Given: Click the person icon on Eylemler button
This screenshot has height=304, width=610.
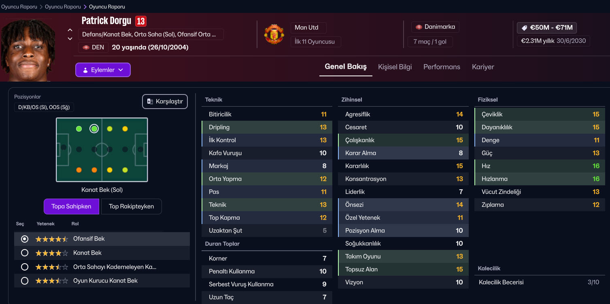Looking at the screenshot, I should coord(85,70).
